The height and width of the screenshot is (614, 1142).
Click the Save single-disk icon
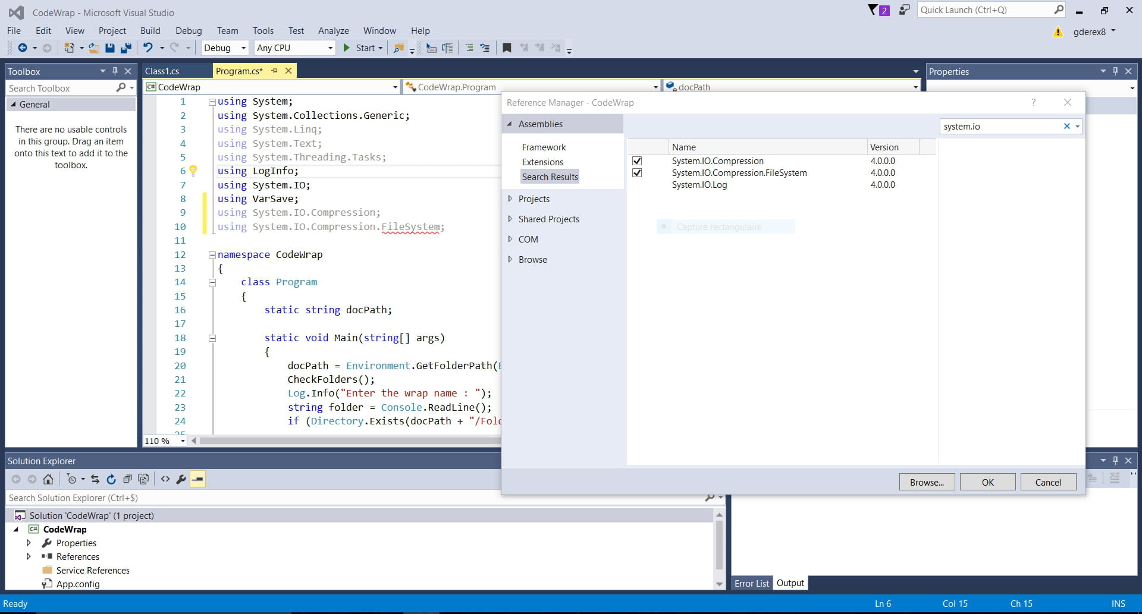click(x=110, y=48)
